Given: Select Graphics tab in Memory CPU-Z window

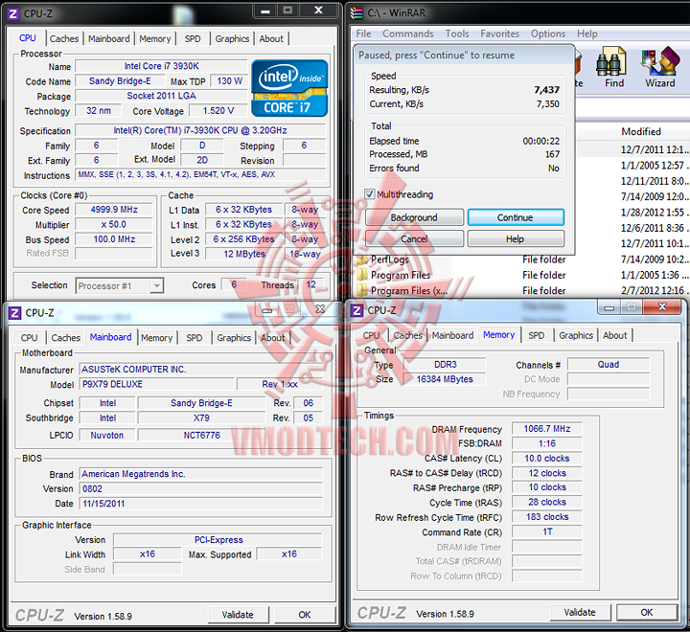Looking at the screenshot, I should point(576,335).
